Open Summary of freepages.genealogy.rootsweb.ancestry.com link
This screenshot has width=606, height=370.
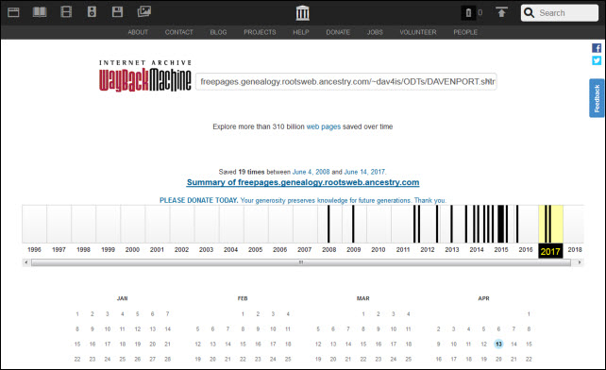303,182
